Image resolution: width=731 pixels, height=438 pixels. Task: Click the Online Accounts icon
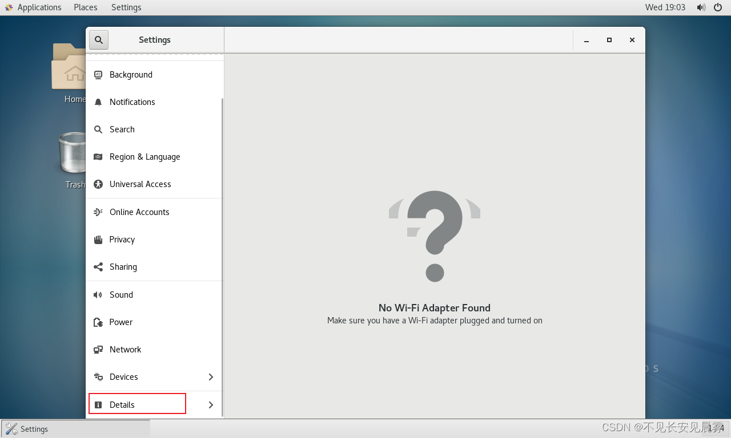click(98, 212)
